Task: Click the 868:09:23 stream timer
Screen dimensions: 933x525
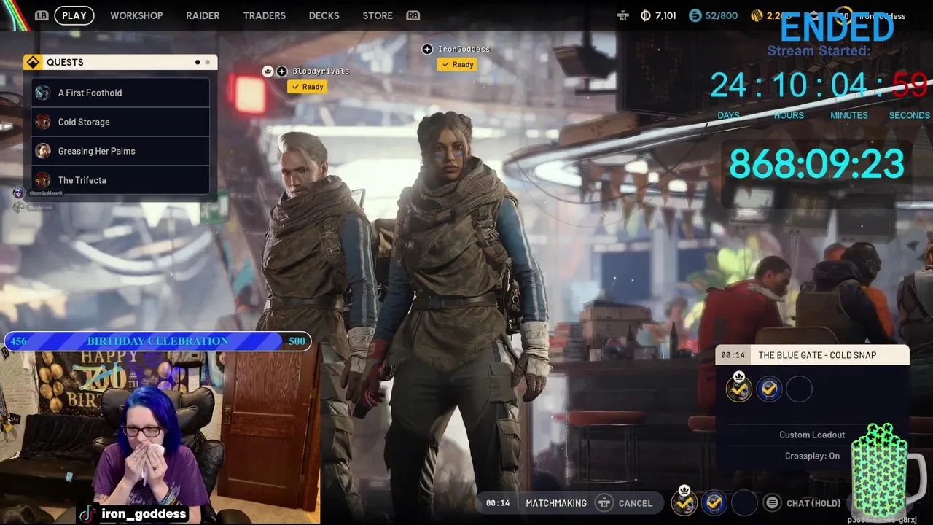Action: pyautogui.click(x=816, y=163)
